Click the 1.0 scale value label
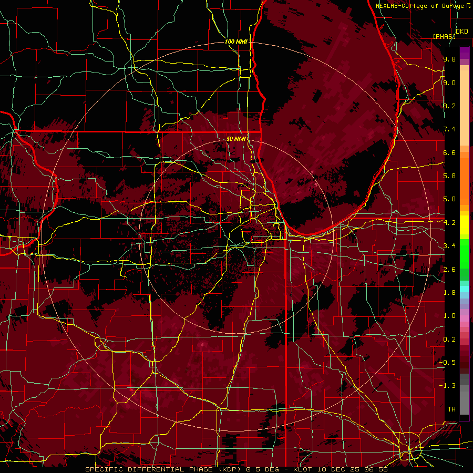 [x=449, y=316]
